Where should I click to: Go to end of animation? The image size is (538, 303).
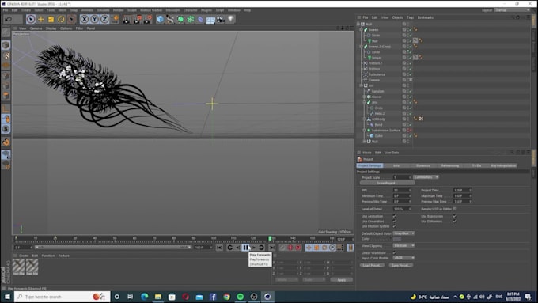[x=271, y=248]
